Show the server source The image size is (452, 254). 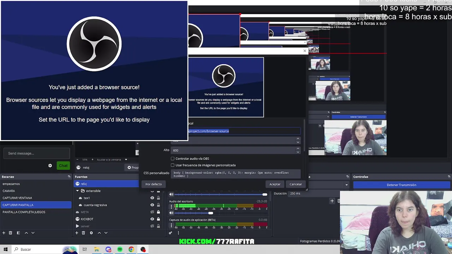point(152,226)
